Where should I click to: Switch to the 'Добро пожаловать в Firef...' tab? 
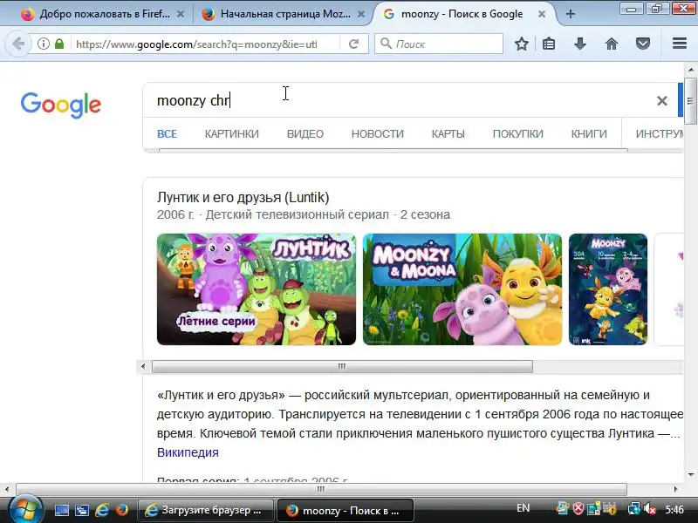pos(102,14)
